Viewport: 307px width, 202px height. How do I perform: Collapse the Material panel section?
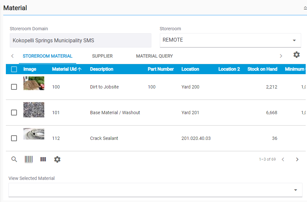tap(305, 8)
